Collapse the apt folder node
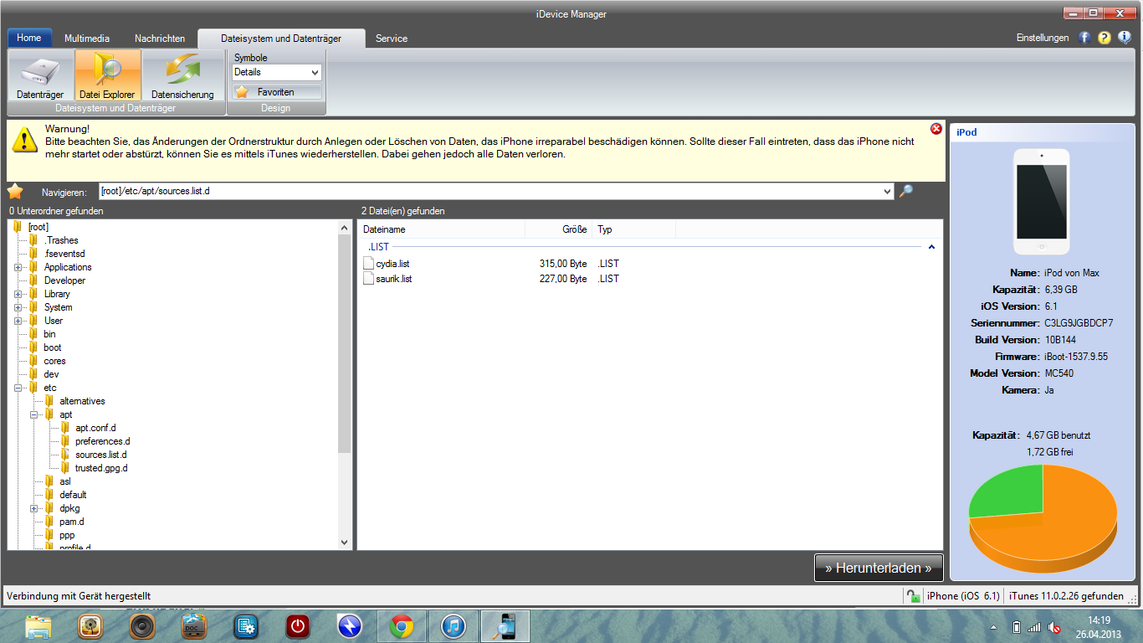 pos(34,414)
